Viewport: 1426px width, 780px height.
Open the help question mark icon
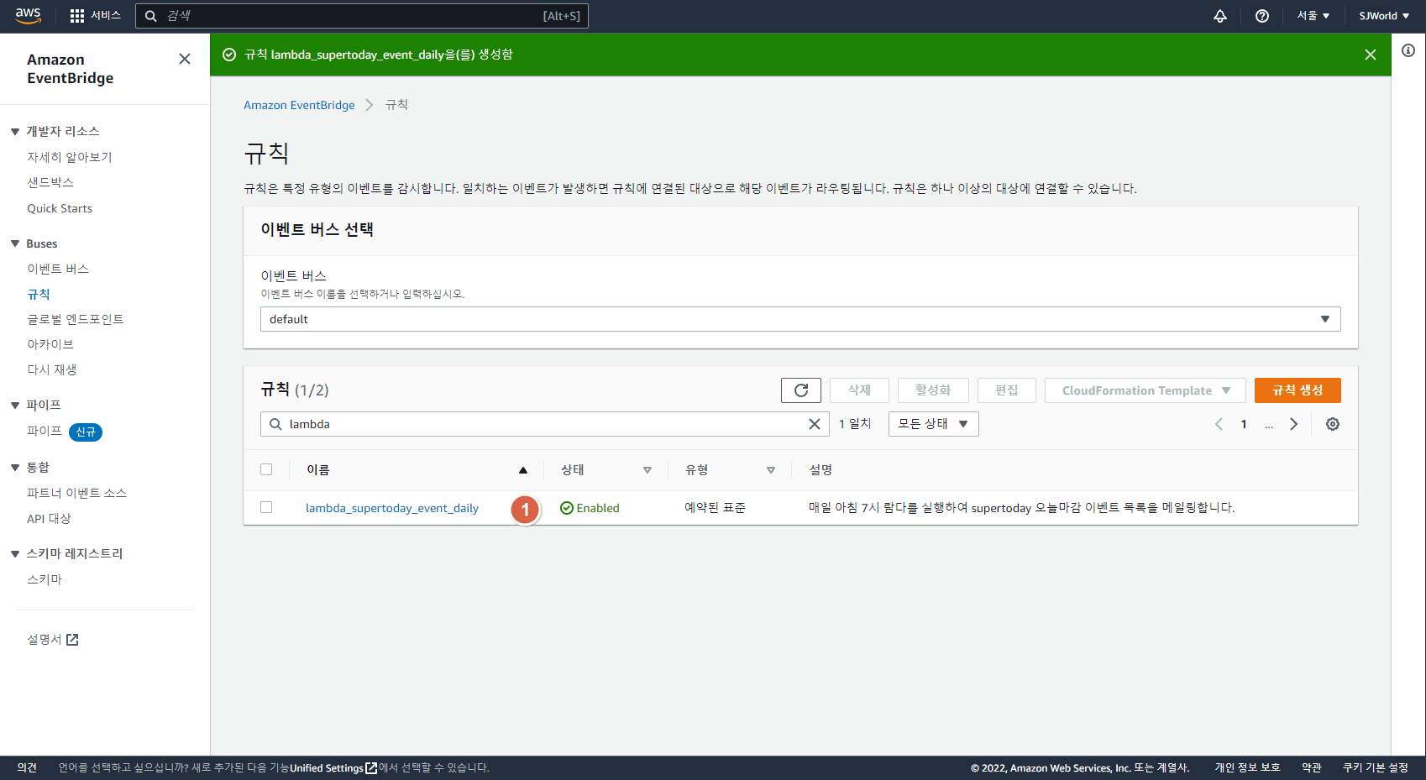coord(1262,16)
